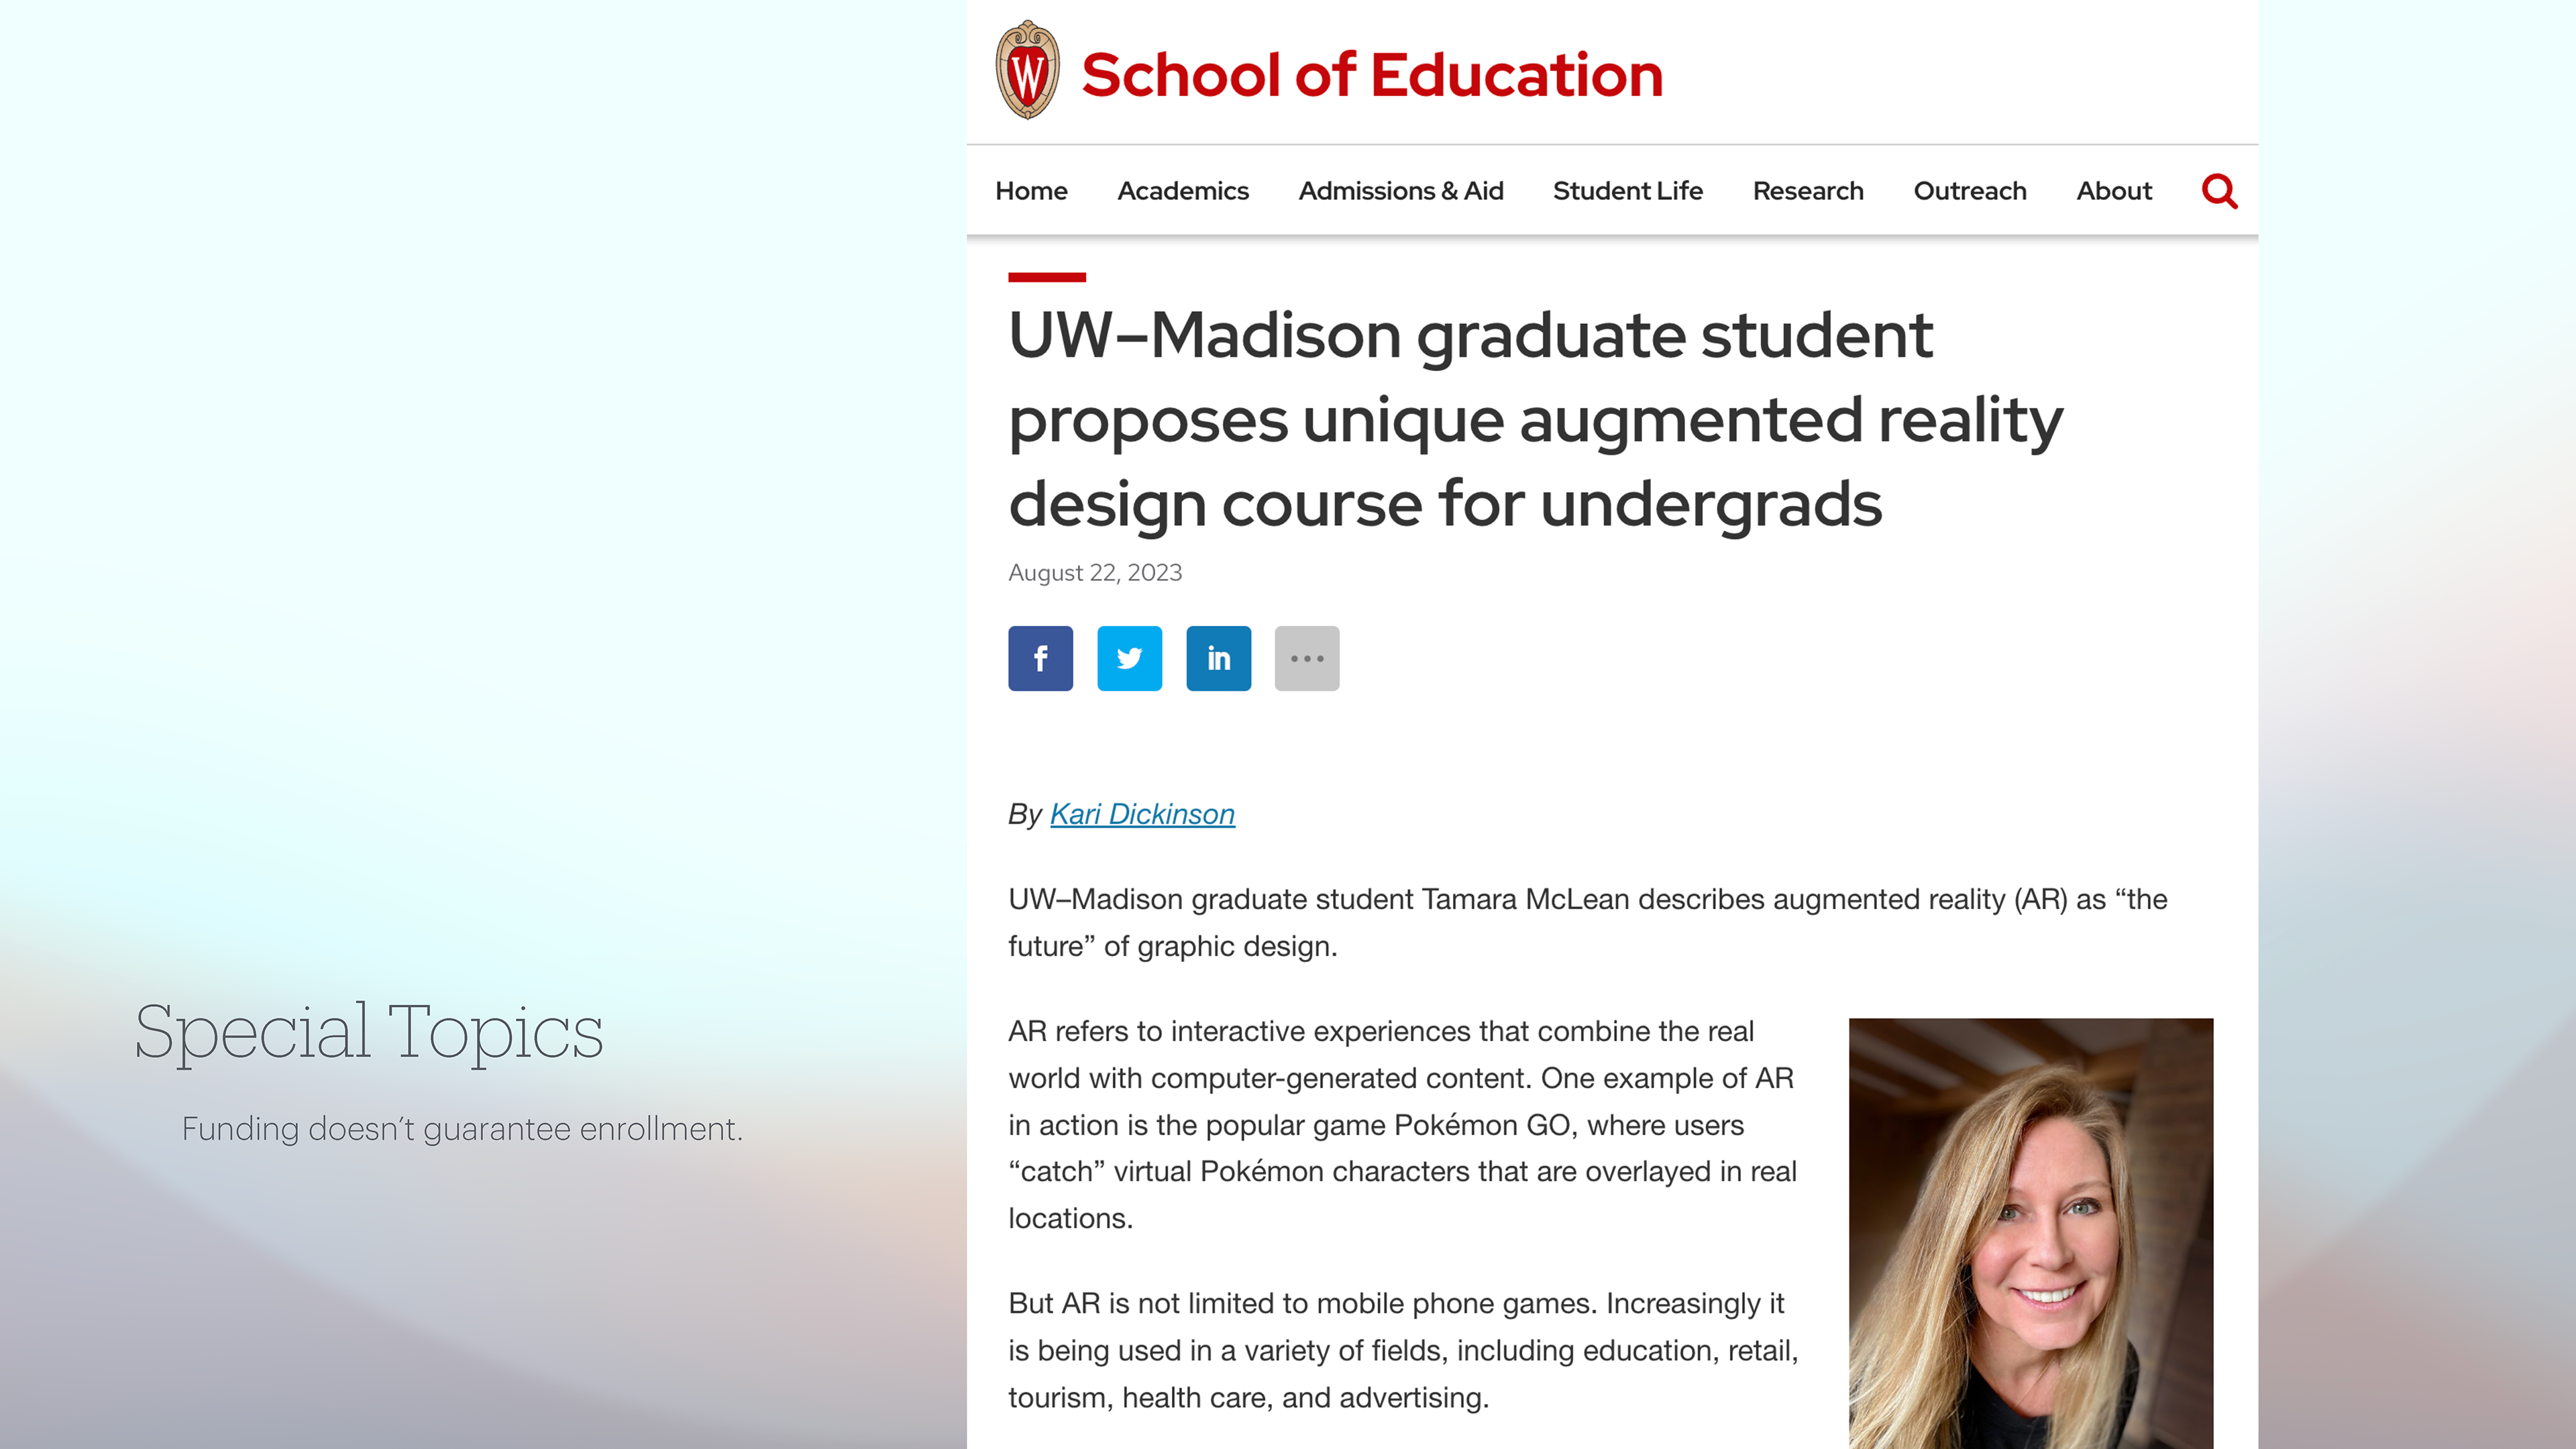Select Outreach in navigation bar

pos(1969,191)
